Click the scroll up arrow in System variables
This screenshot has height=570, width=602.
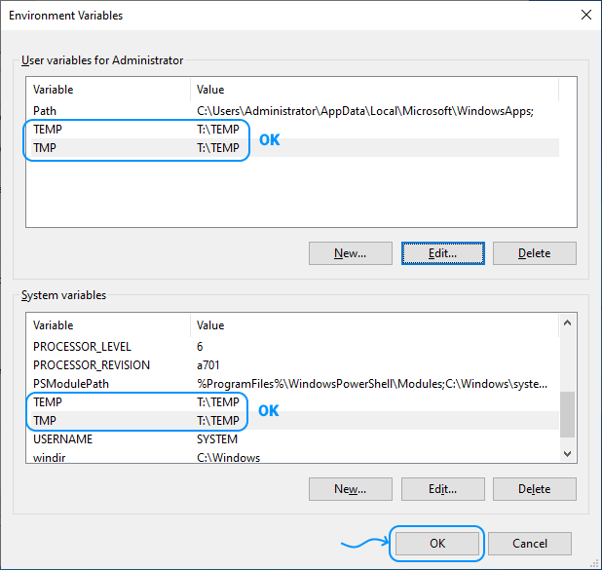pyautogui.click(x=568, y=323)
